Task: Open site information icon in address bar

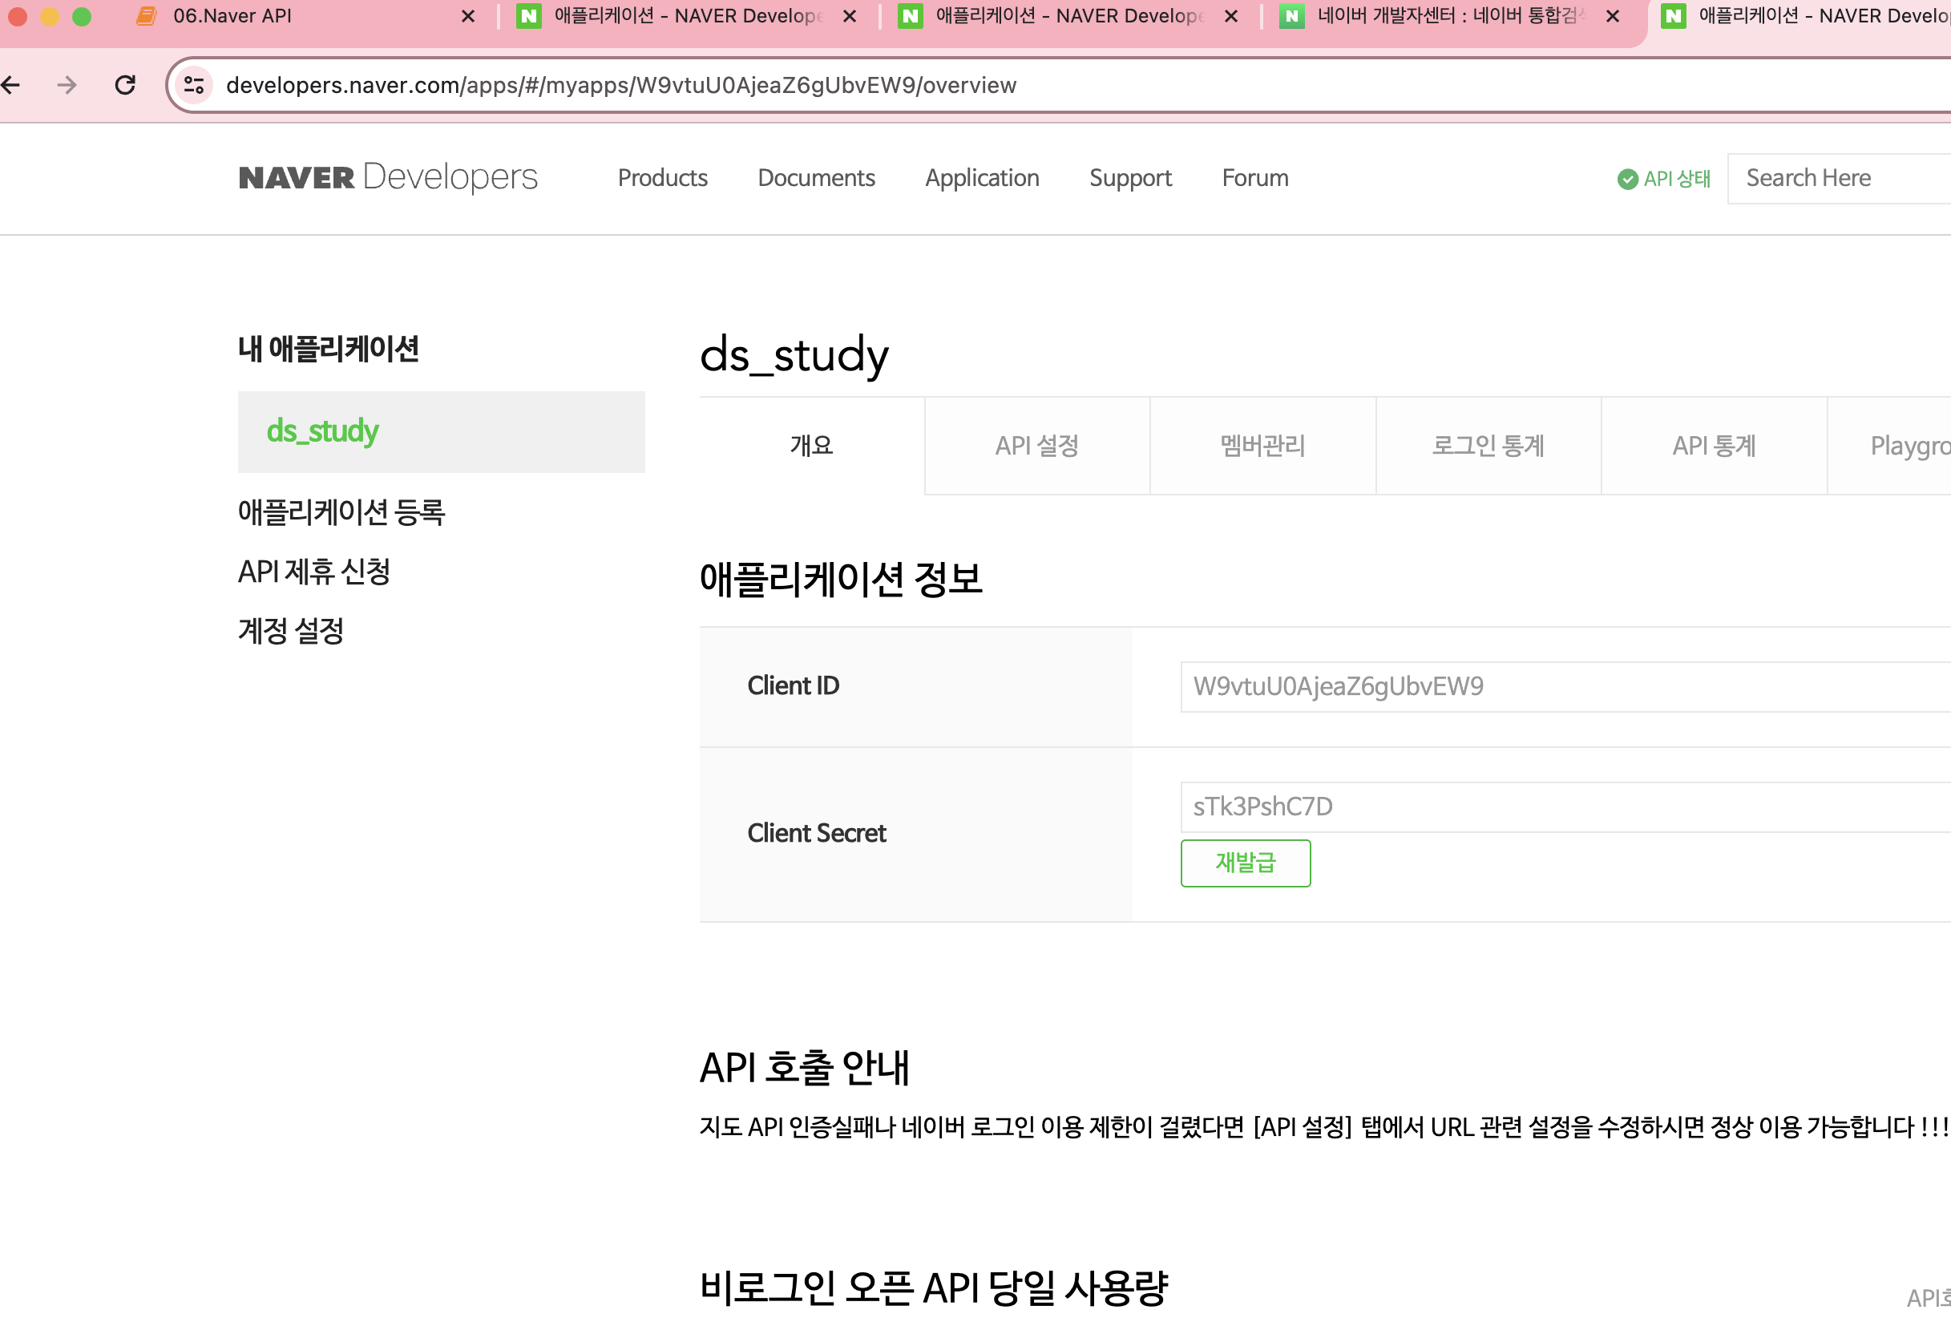Action: click(194, 85)
